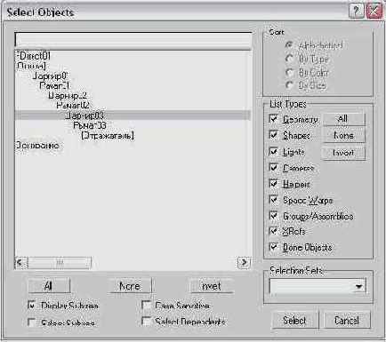386x342 pixels.
Task: Click the name search input field
Action: [133, 39]
